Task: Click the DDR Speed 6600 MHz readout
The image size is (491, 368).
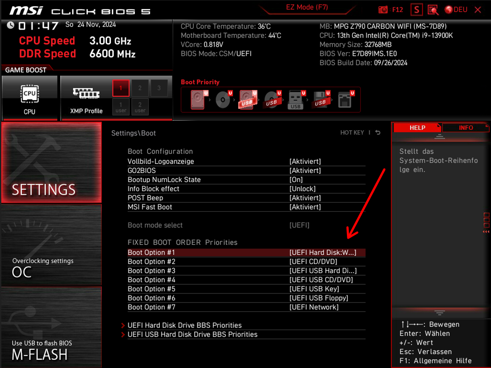Action: coord(77,54)
